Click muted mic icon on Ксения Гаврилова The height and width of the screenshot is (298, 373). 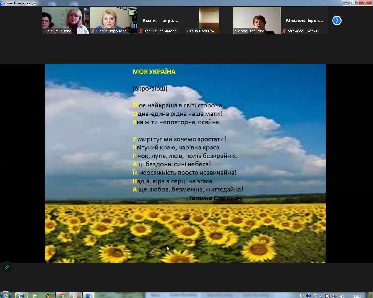pos(141,31)
